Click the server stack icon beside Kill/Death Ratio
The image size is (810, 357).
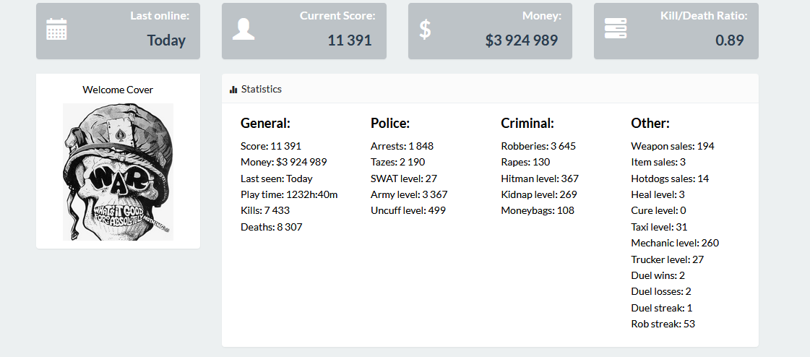(615, 28)
